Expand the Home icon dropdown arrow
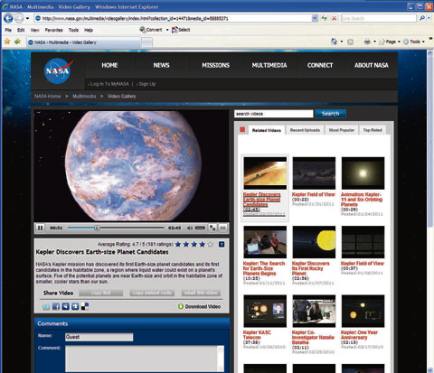Screen dimensions: 434x373 (342, 42)
